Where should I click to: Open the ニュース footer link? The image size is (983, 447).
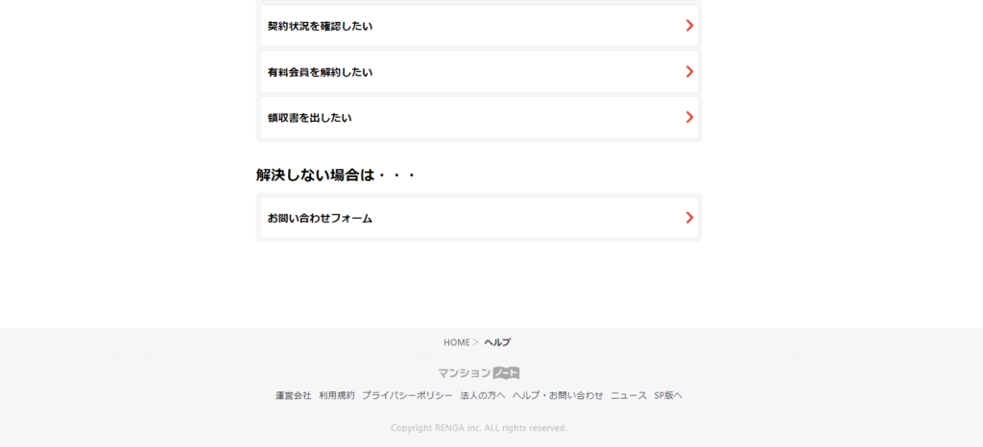click(629, 395)
